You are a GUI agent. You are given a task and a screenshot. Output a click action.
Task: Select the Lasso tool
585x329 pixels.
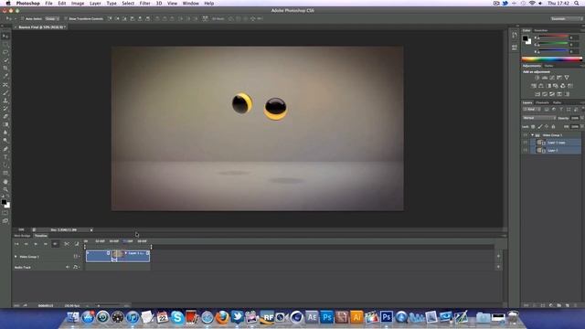5,52
